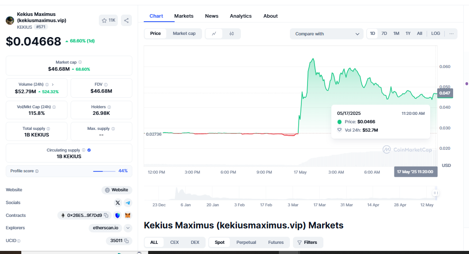The width and height of the screenshot is (469, 254).
Task: Click the 17 May '25 11:20:00 marker
Action: pos(416,172)
